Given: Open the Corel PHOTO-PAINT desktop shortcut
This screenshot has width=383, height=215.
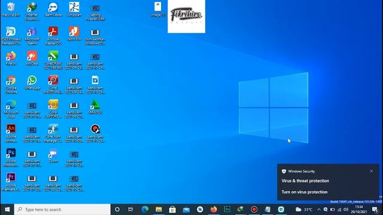Looking at the screenshot, I should click(53, 85).
